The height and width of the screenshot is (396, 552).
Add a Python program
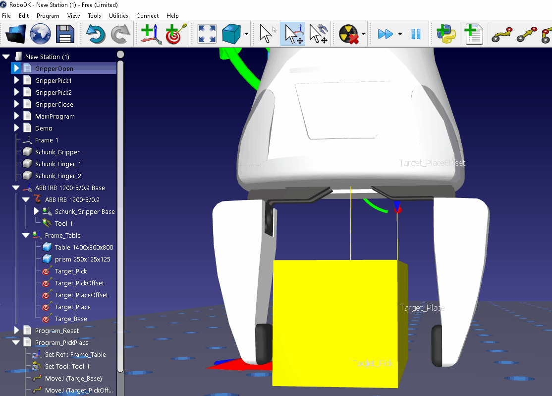point(446,34)
